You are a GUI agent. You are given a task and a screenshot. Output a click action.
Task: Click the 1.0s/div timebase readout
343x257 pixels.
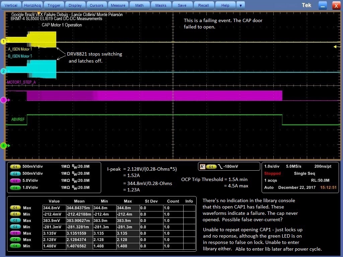272,166
